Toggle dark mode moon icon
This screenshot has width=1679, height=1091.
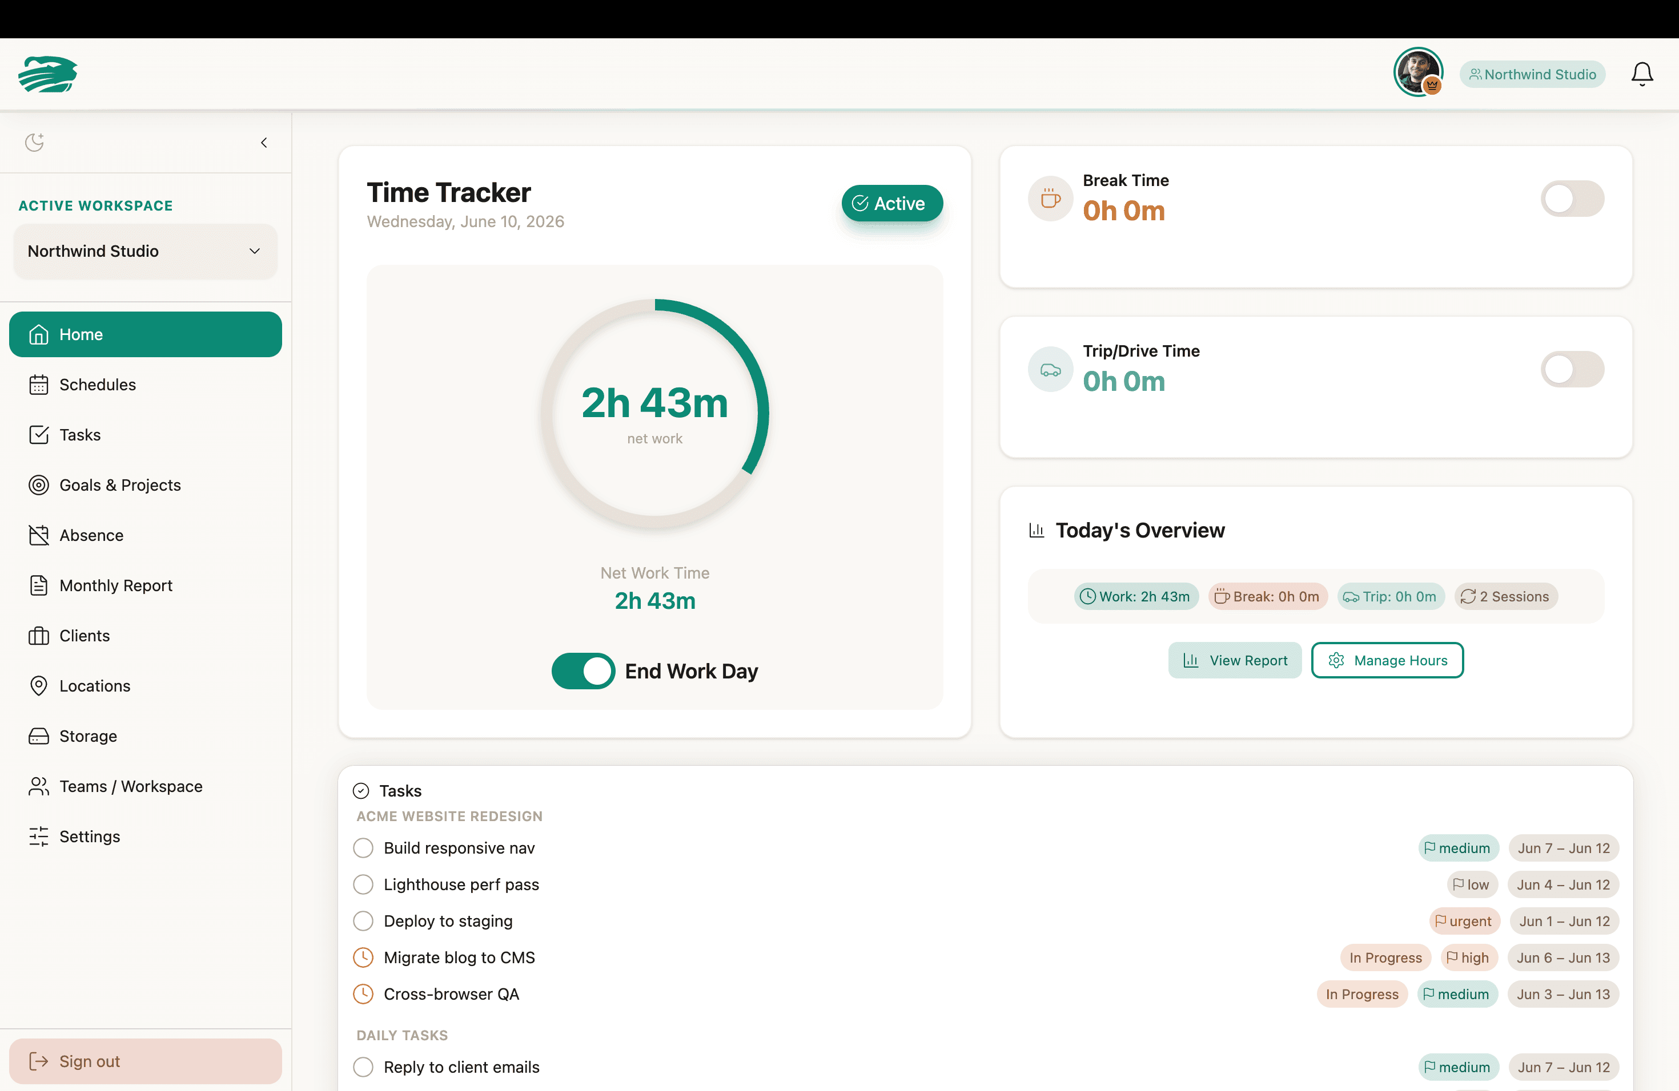[x=35, y=142]
